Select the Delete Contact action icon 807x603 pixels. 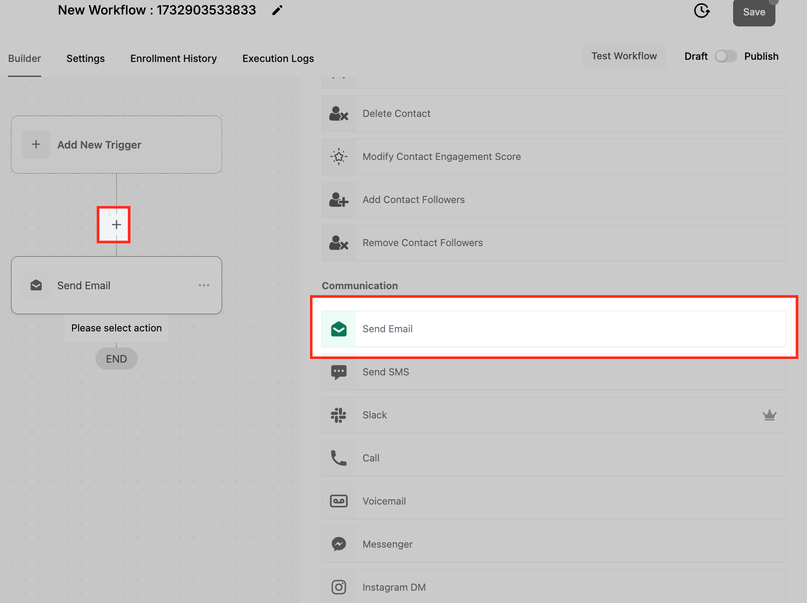click(x=338, y=113)
